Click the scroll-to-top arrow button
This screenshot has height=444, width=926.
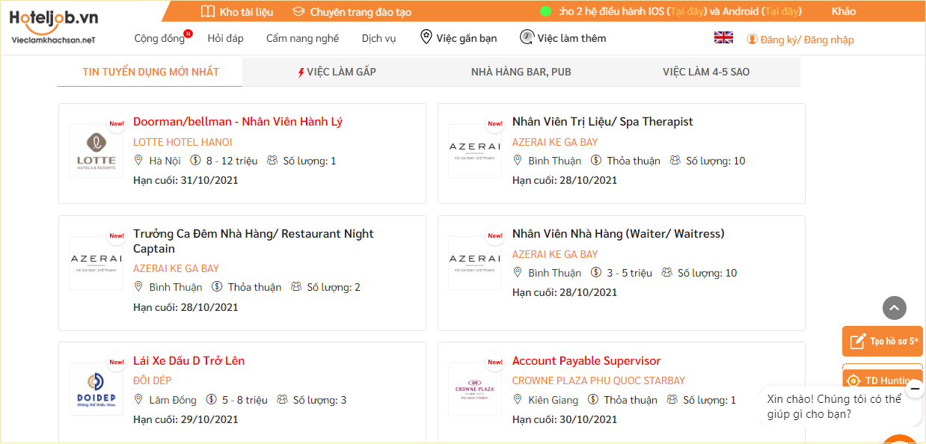point(895,308)
